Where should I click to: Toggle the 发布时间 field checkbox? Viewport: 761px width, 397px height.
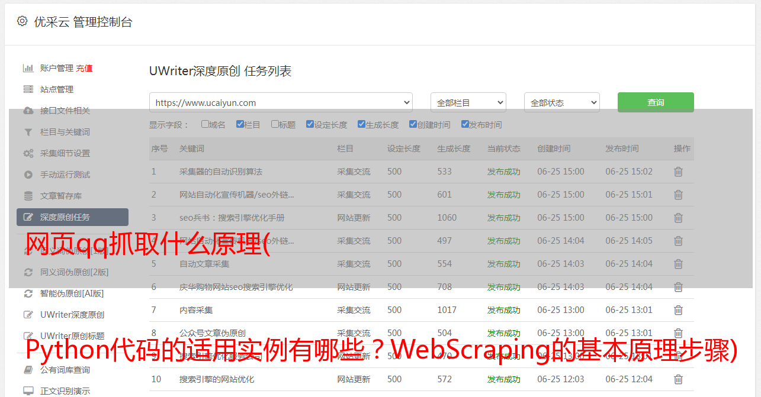465,124
